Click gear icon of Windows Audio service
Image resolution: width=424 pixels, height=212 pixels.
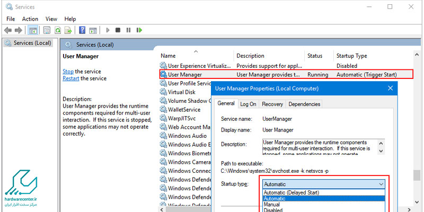pyautogui.click(x=163, y=136)
